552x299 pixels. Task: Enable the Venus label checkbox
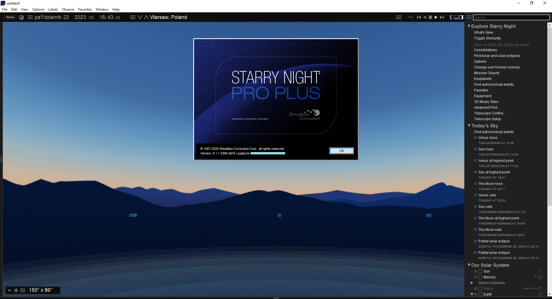coord(480,289)
